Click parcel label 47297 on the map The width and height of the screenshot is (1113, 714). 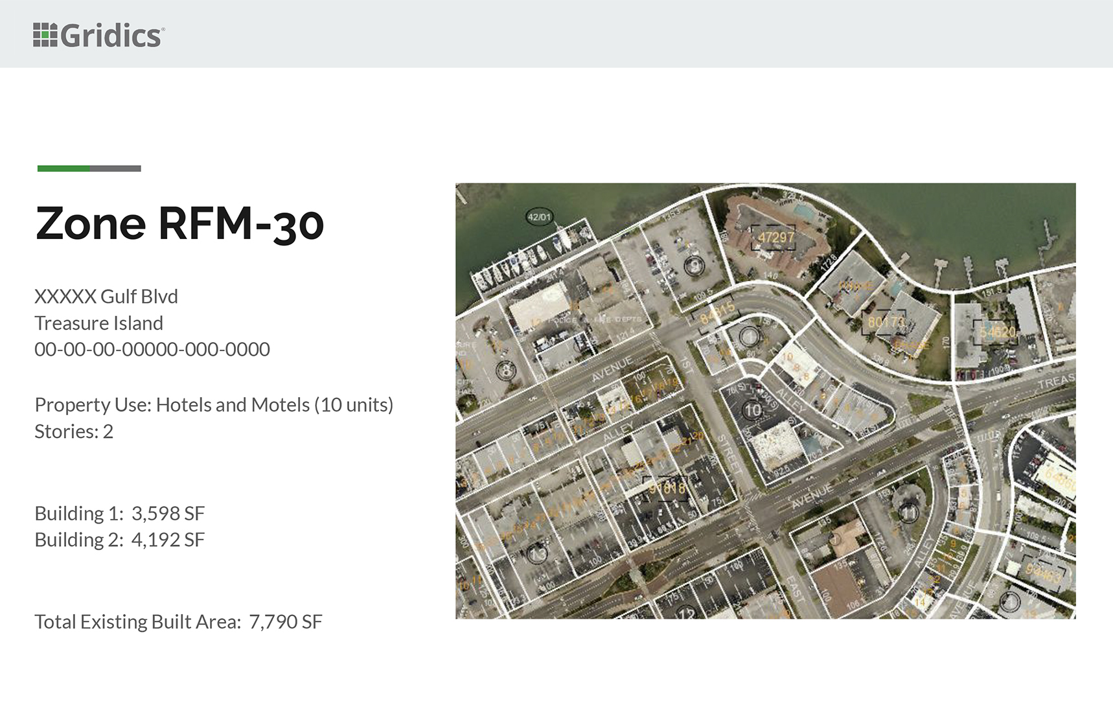[775, 237]
